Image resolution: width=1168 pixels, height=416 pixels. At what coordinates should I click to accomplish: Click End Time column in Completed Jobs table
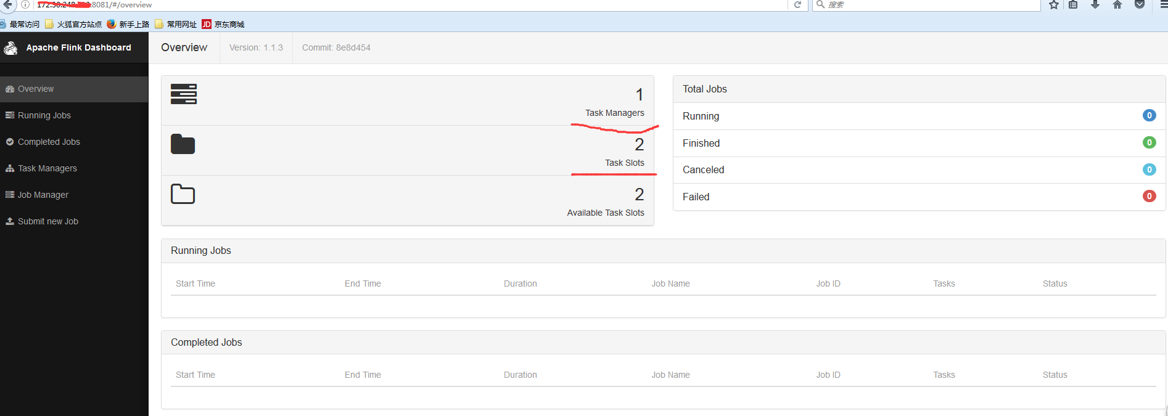pyautogui.click(x=363, y=375)
